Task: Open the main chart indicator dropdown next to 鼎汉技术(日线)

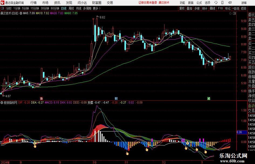Action: [21, 13]
